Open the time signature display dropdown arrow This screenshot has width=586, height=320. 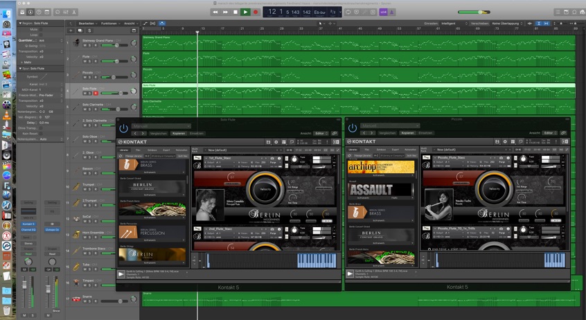[339, 12]
